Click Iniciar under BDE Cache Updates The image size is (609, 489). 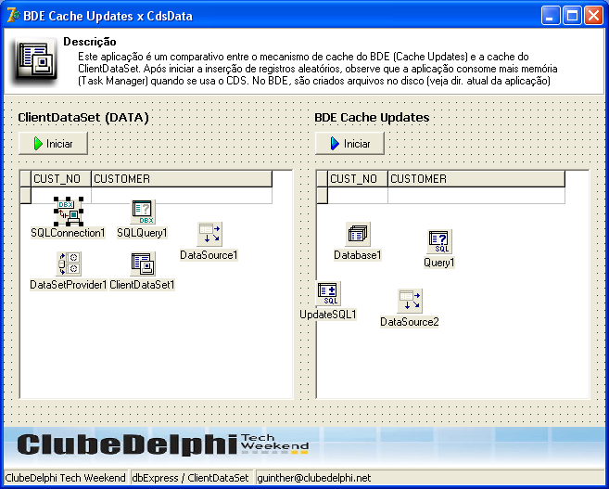pos(350,144)
